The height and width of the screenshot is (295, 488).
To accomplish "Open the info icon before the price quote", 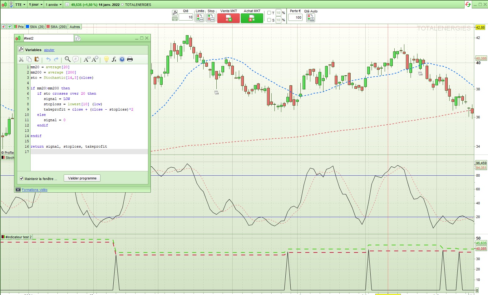I will pos(68,5).
